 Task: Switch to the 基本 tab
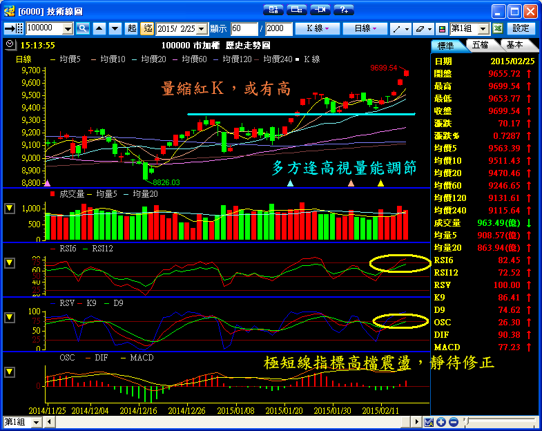[x=514, y=45]
